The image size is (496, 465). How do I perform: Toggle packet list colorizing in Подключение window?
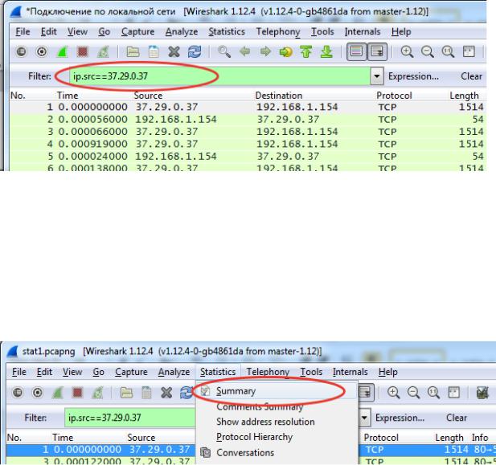click(356, 51)
